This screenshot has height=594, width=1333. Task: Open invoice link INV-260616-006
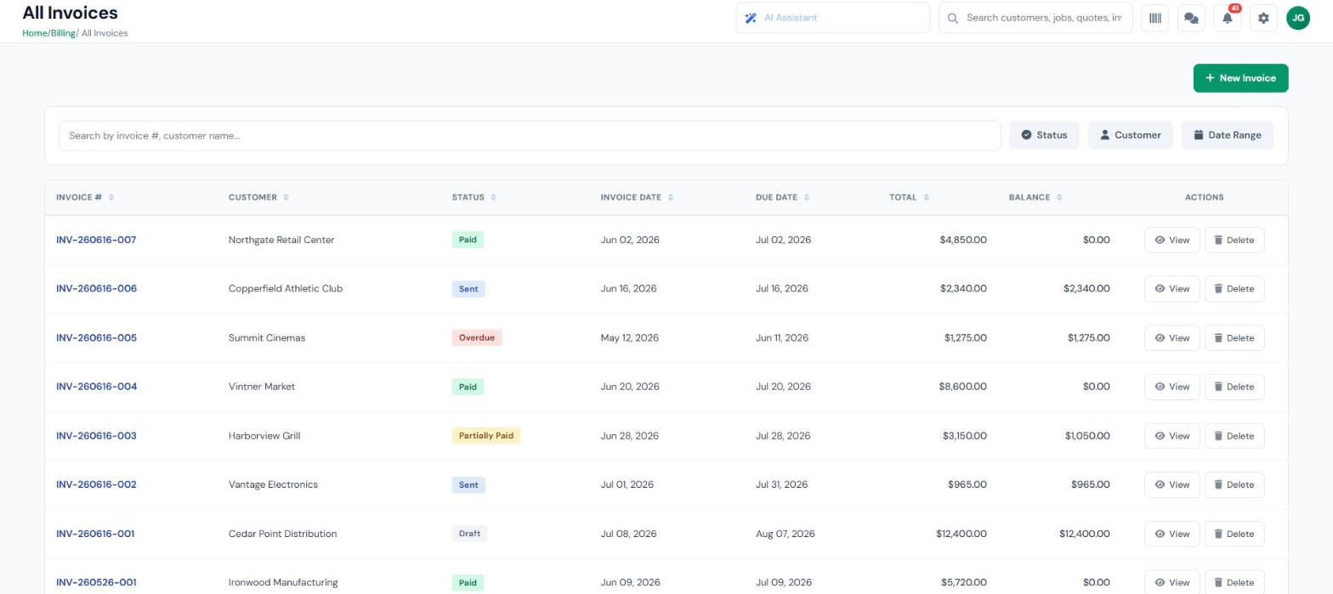pos(96,289)
